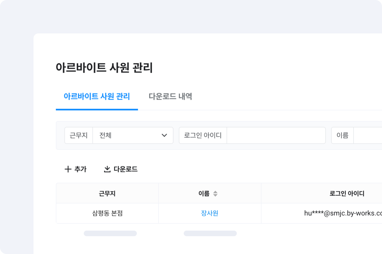The width and height of the screenshot is (382, 254).
Task: Click the masked hu****@smjc email cell
Action: click(x=343, y=213)
